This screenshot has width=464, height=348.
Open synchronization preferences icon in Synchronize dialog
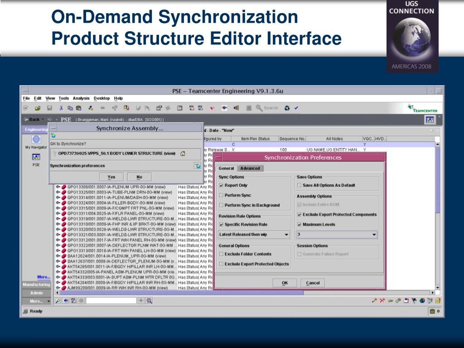(198, 166)
